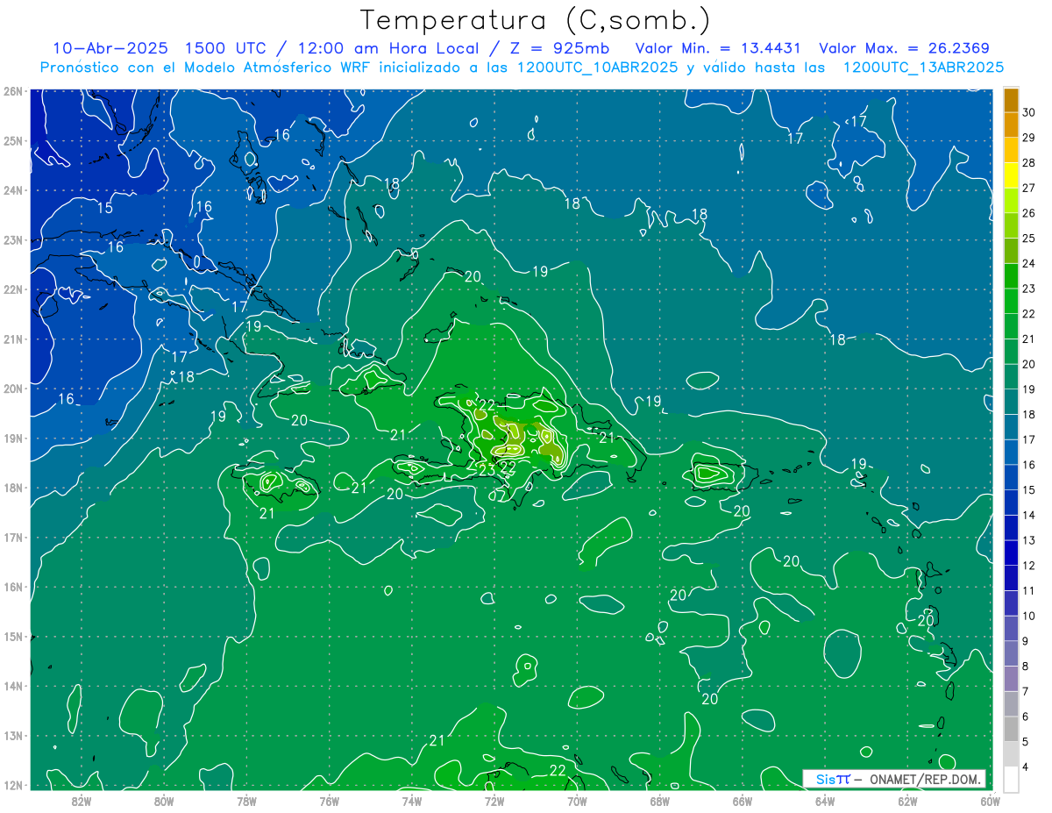Click the '78W' longitude axis label
The width and height of the screenshot is (1052, 813).
[x=246, y=801]
